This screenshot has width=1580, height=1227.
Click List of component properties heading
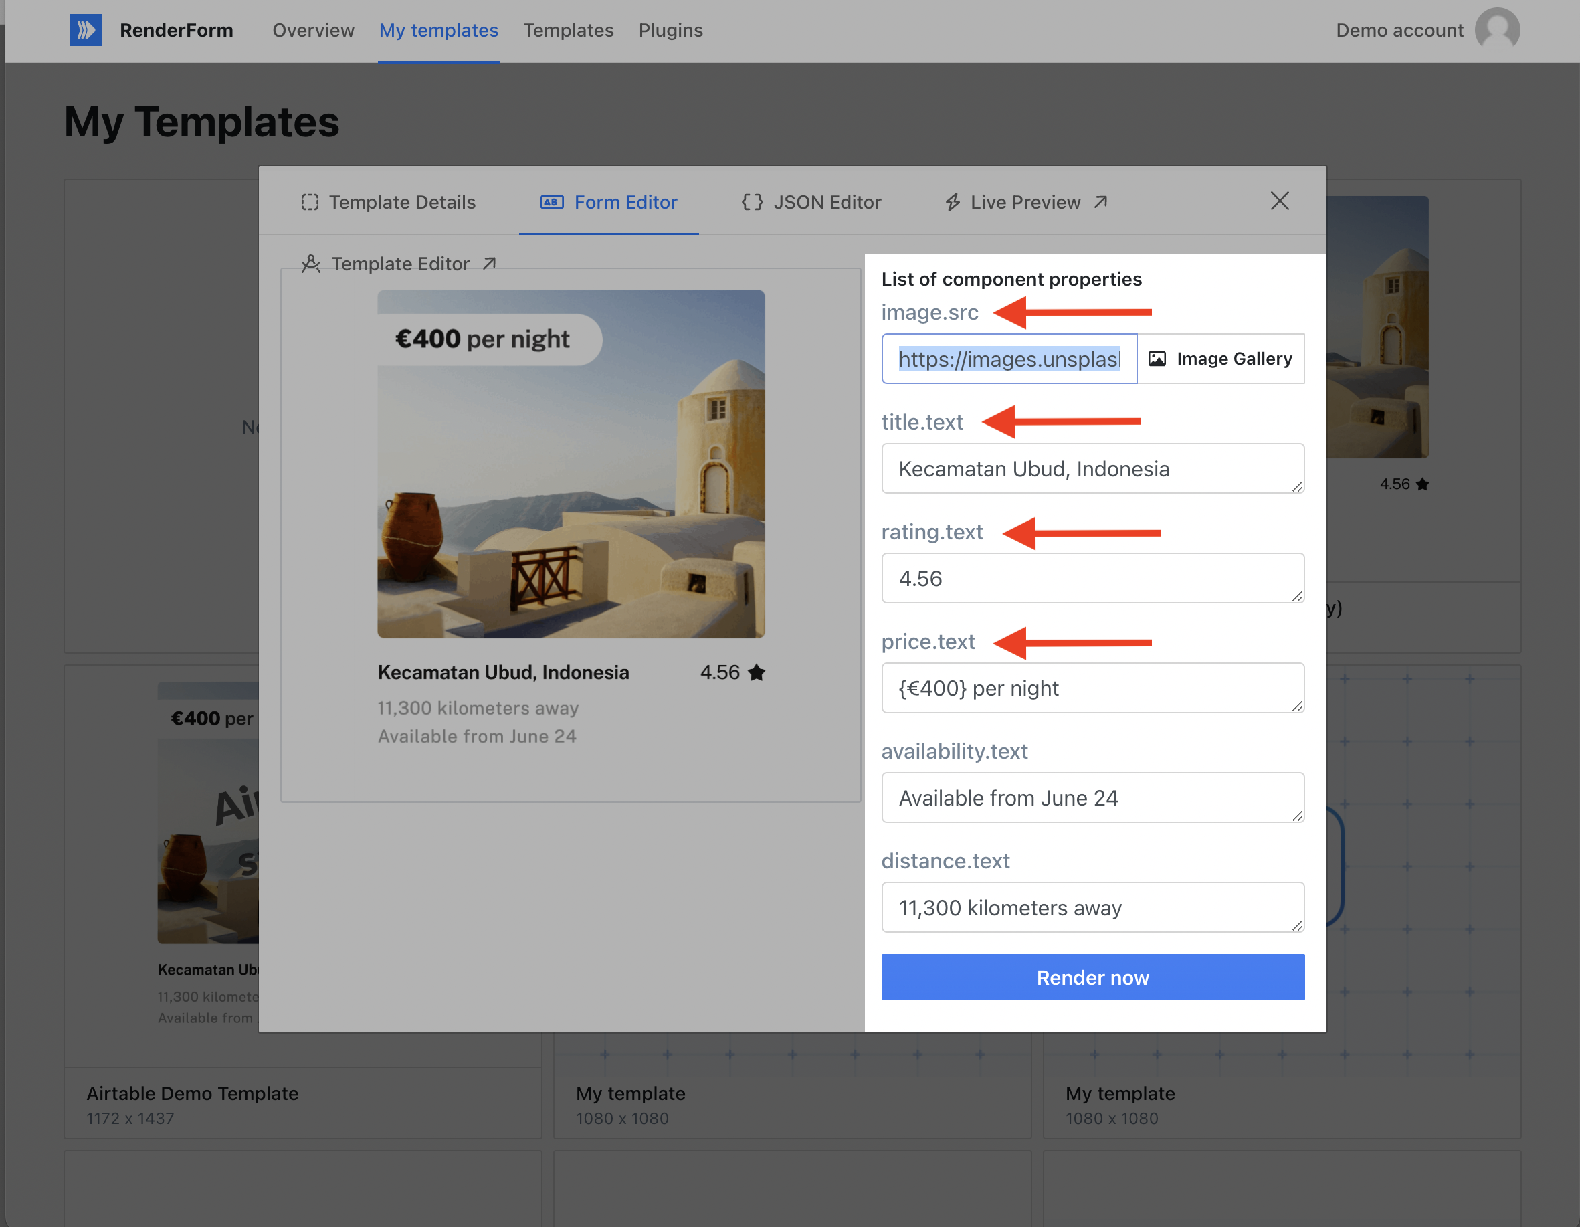pos(1011,279)
